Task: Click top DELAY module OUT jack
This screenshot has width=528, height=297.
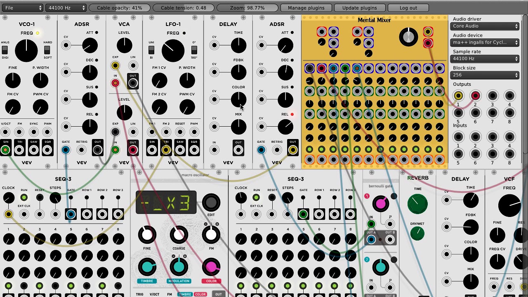Action: coord(238,150)
